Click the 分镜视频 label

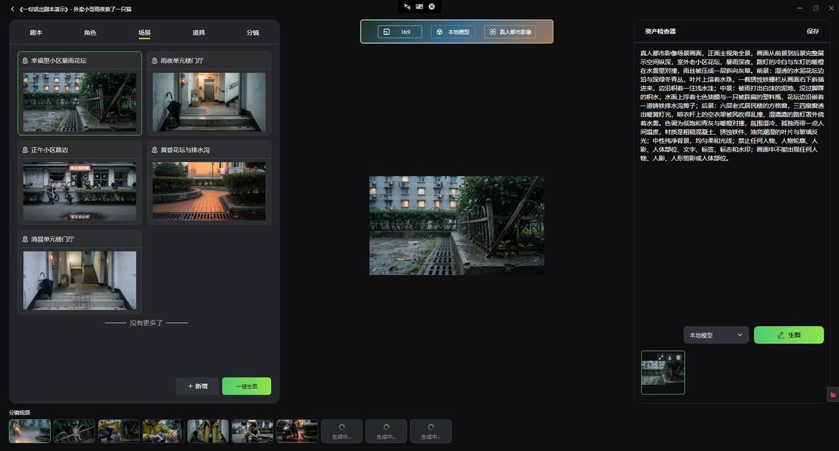(x=19, y=413)
